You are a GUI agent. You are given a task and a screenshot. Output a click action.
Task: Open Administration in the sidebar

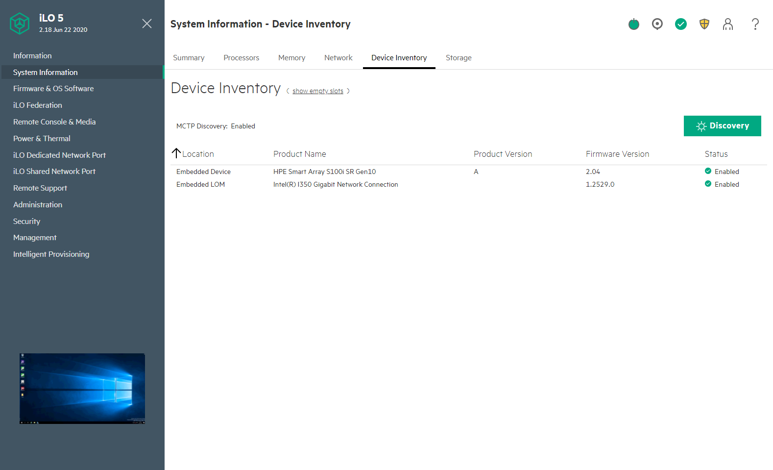click(x=38, y=205)
